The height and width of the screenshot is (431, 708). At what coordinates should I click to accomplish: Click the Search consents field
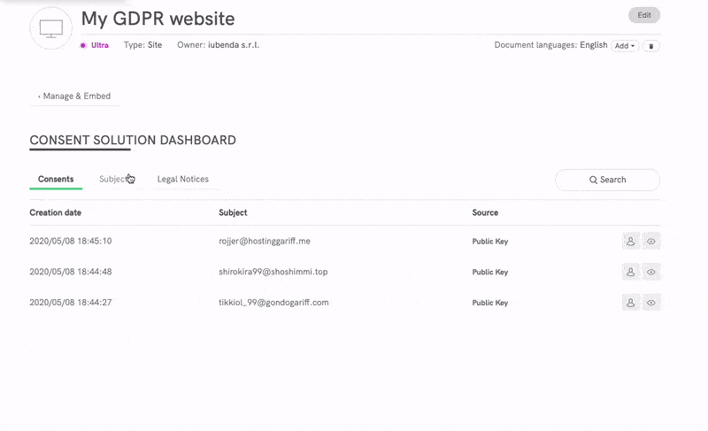[607, 180]
